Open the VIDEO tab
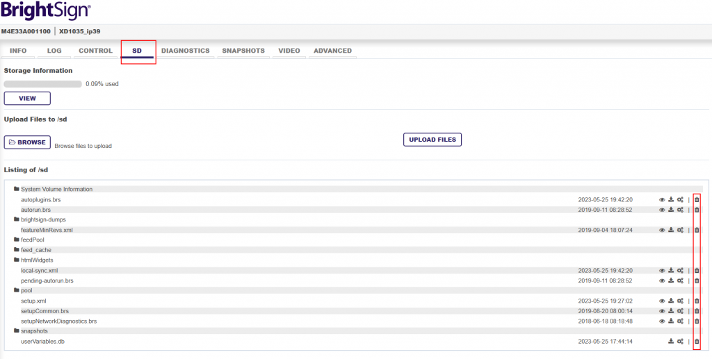Image resolution: width=712 pixels, height=359 pixels. click(x=289, y=51)
